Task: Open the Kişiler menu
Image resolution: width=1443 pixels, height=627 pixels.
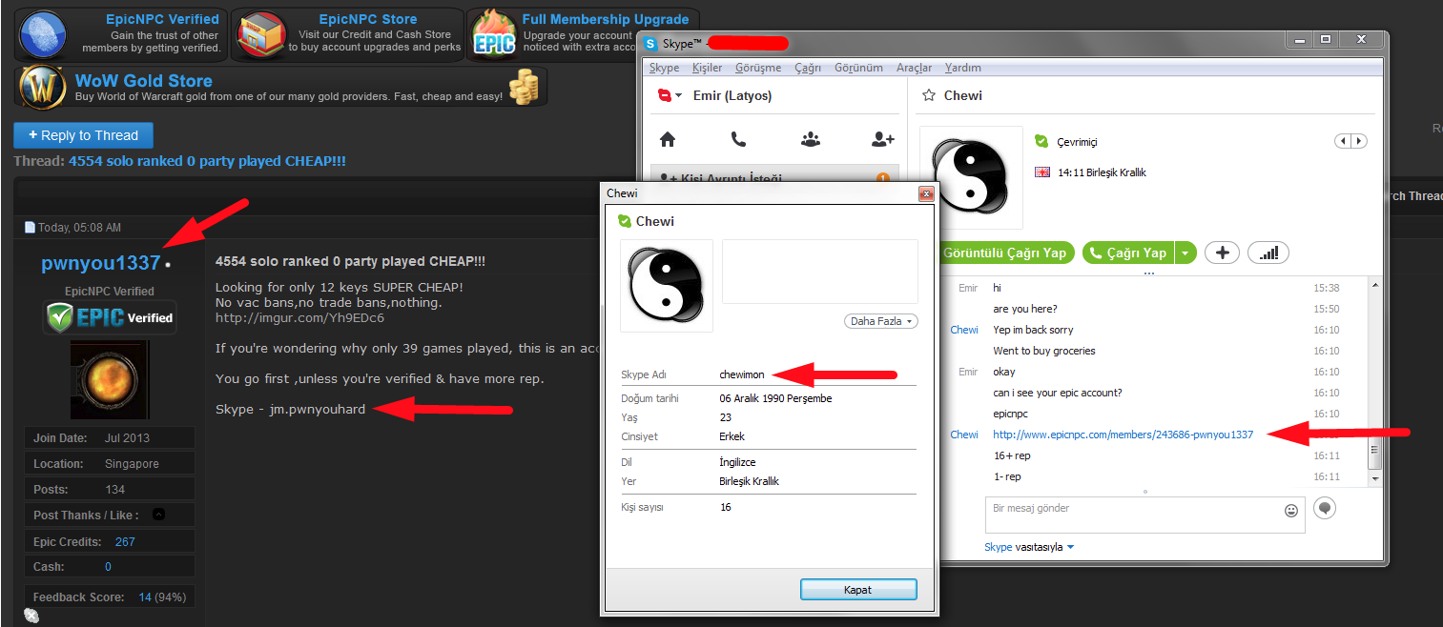Action: [707, 68]
